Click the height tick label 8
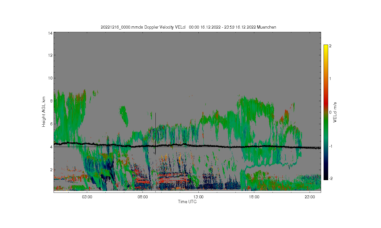Image resolution: width=381 pixels, height=228 pixels. 51,101
